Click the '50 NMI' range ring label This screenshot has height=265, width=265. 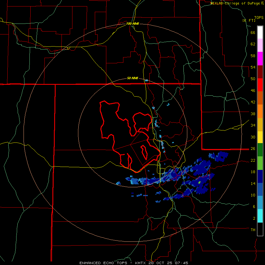click(132, 78)
